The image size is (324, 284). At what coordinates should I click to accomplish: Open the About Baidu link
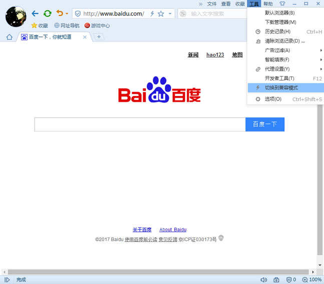(173, 229)
